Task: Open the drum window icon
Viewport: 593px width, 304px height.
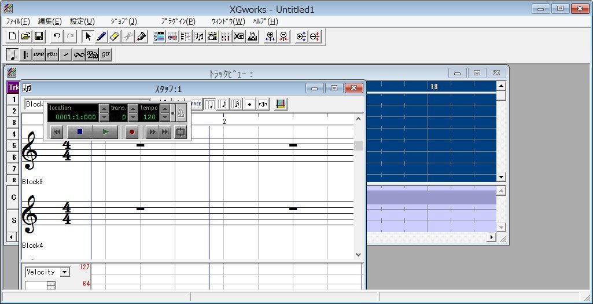Action: pyautogui.click(x=212, y=36)
